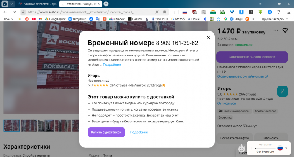294x157 pixels.
Task: Expand tab group dropdown arrow
Action: point(11,4)
